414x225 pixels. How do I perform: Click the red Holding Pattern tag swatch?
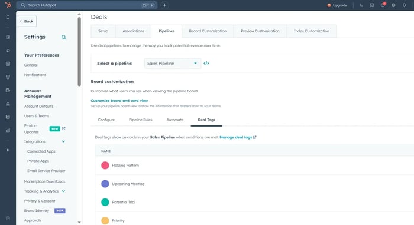point(105,166)
